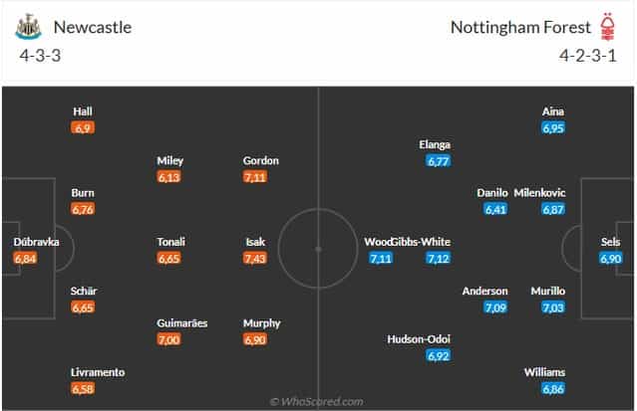Open the Newcastle team name link
The width and height of the screenshot is (637, 411).
(x=93, y=27)
